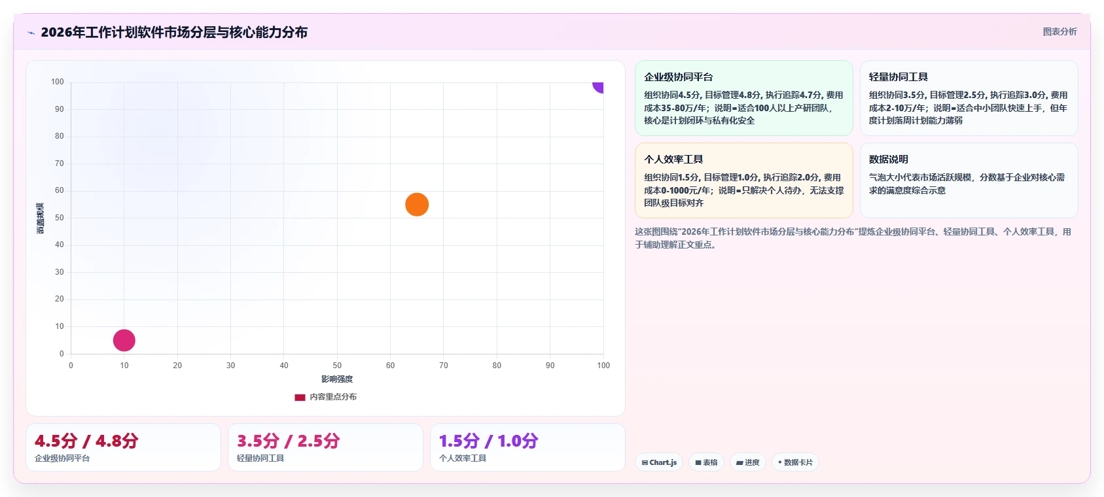Click the 表格 tag chip
This screenshot has width=1104, height=497.
click(x=706, y=462)
